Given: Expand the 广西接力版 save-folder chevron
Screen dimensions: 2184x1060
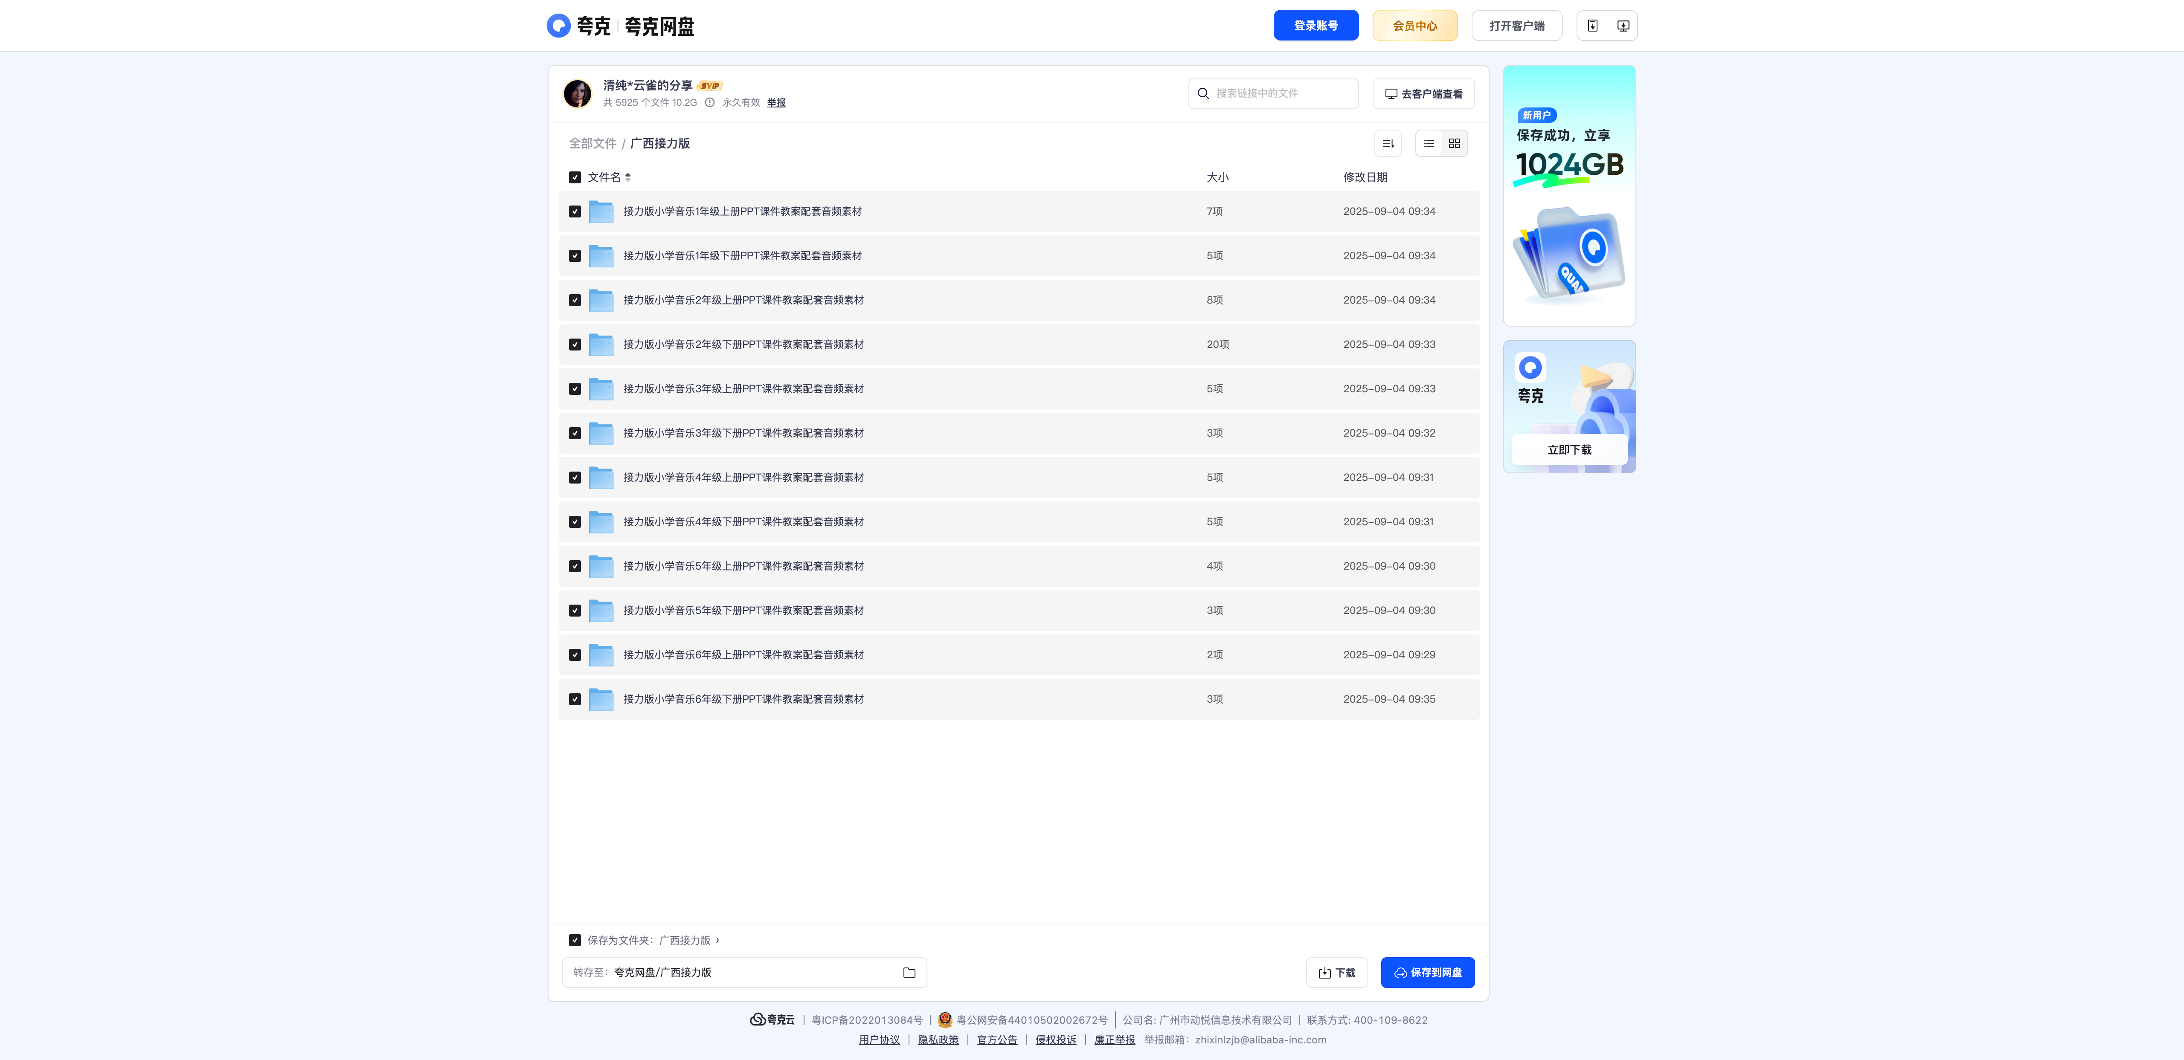Looking at the screenshot, I should [717, 940].
